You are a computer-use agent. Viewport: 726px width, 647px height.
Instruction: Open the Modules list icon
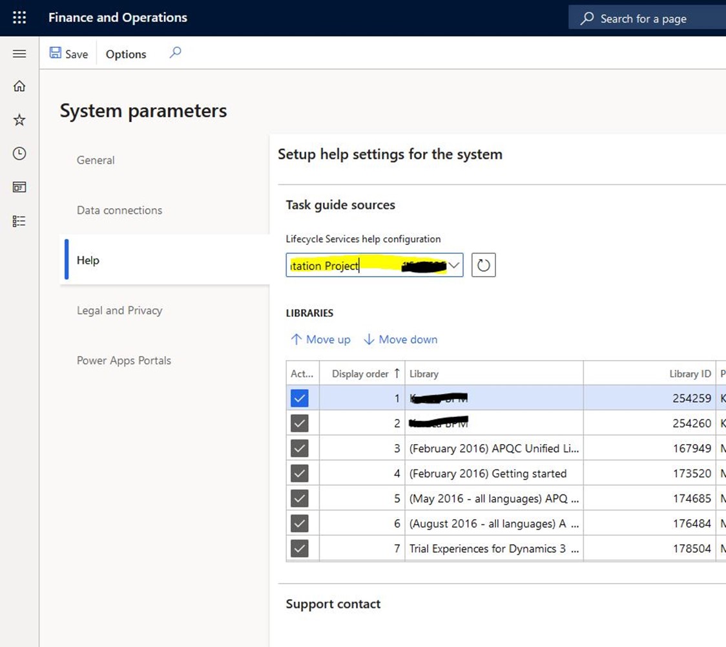(19, 221)
